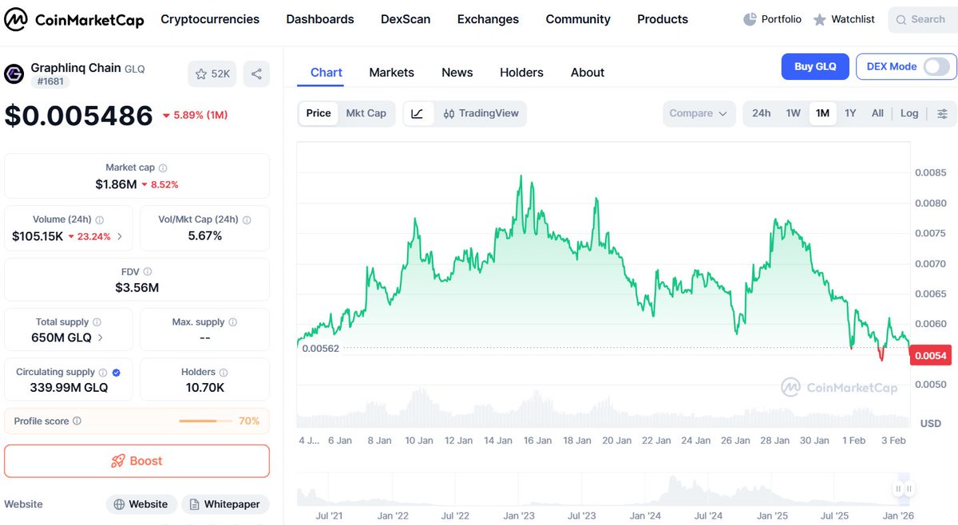This screenshot has height=525, width=958.
Task: Open the Compare dropdown
Action: click(699, 113)
